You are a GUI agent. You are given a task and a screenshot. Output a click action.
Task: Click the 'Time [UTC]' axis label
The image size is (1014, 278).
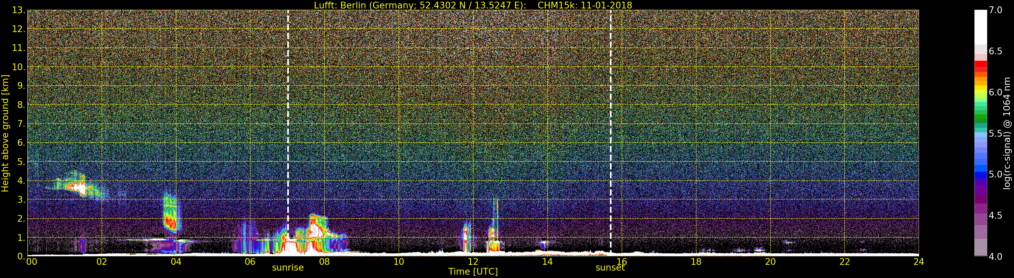click(x=473, y=272)
